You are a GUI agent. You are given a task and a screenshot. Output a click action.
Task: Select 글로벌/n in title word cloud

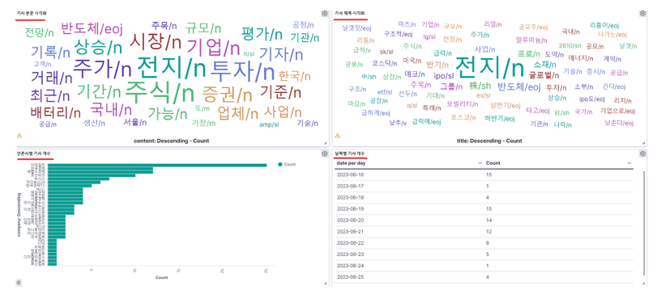(x=544, y=76)
